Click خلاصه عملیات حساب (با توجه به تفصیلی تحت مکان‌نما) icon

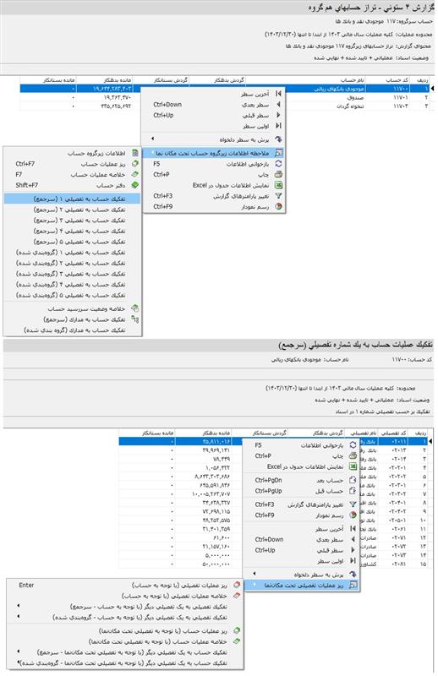coord(237,642)
